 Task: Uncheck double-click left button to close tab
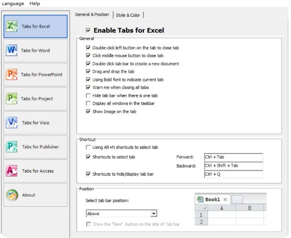88,48
